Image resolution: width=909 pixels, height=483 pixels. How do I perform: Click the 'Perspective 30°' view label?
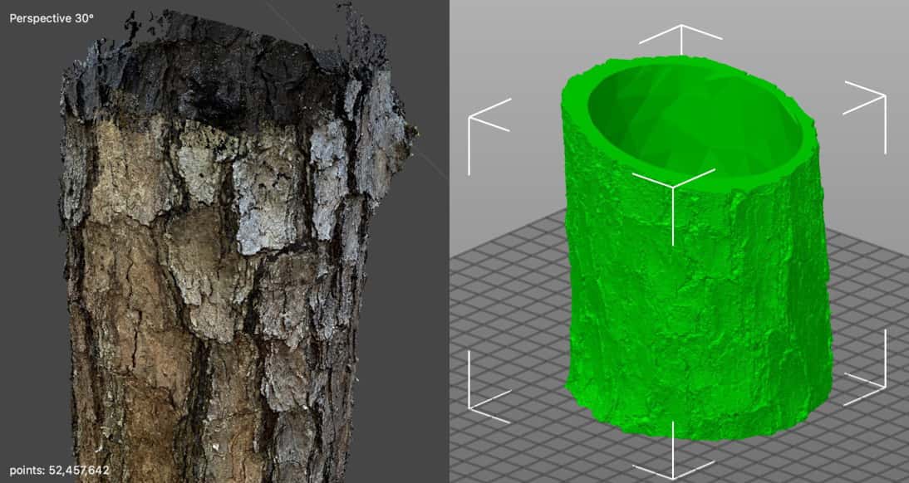click(52, 18)
